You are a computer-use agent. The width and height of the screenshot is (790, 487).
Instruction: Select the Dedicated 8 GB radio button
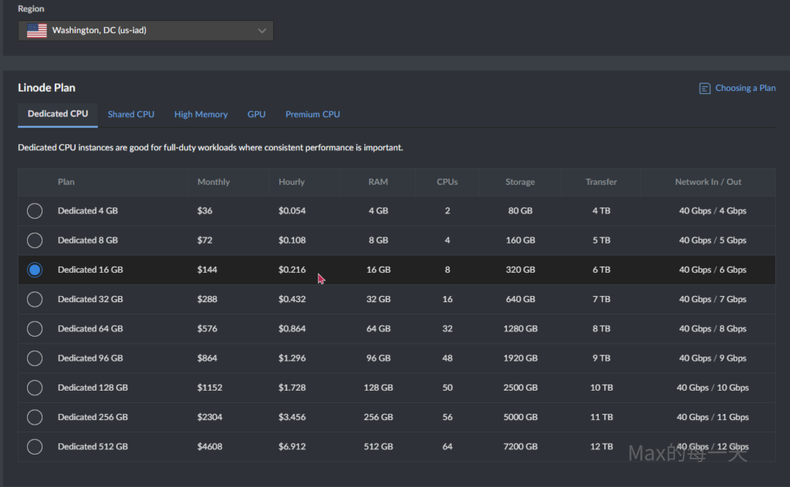pos(35,240)
